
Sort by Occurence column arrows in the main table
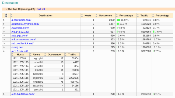point(96,16)
